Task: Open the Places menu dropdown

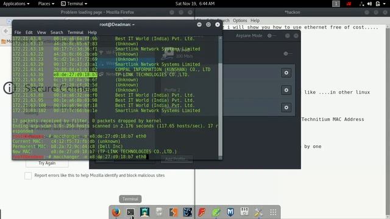Action: pyautogui.click(x=46, y=4)
